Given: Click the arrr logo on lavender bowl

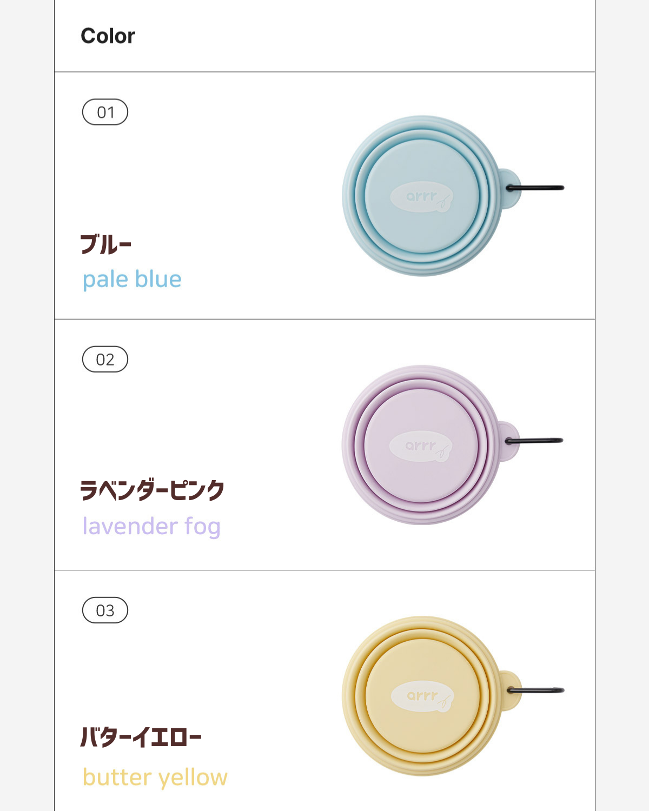Looking at the screenshot, I should point(421,446).
